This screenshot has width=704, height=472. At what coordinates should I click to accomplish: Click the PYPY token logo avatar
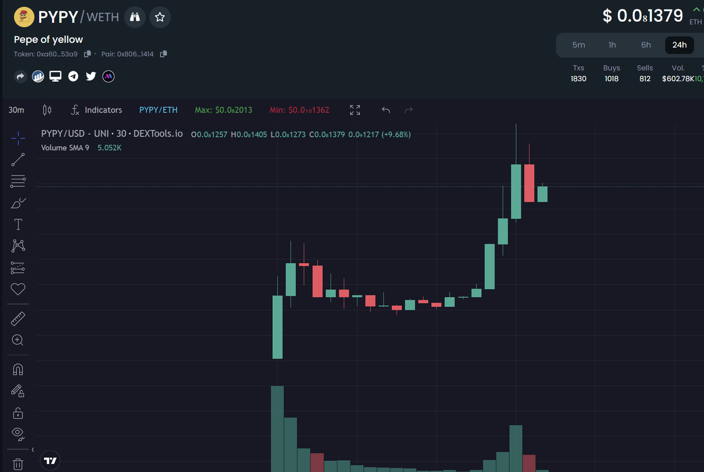click(x=24, y=17)
